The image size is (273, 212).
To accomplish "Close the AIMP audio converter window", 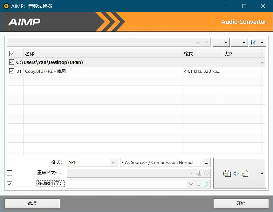I will pyautogui.click(x=263, y=6).
